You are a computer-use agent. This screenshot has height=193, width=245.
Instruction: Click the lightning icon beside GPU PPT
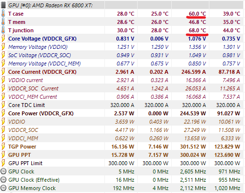[3, 155]
